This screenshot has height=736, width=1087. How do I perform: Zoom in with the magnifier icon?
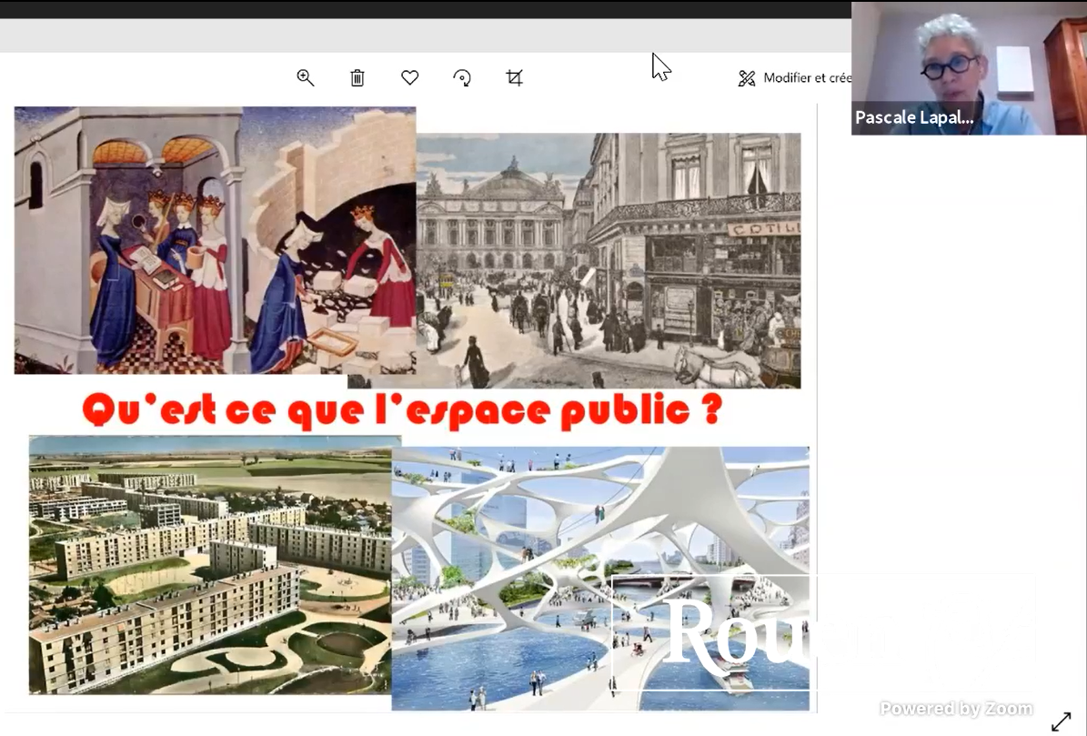[305, 77]
